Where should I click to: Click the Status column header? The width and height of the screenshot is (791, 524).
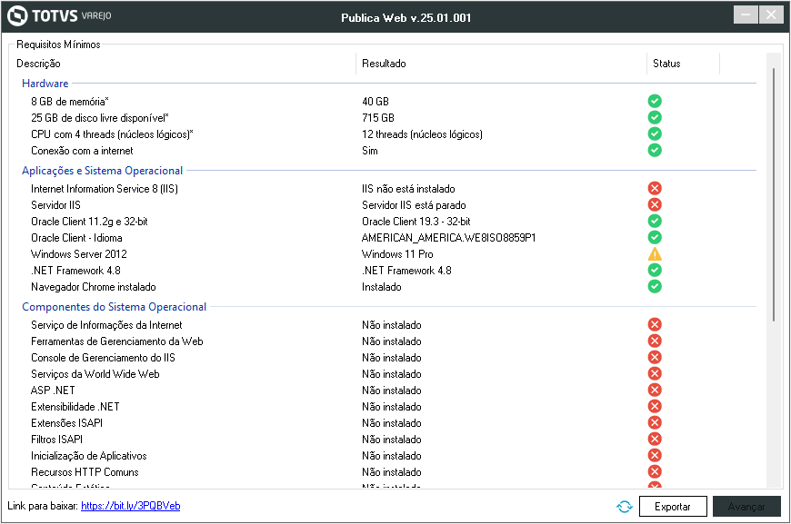pos(666,64)
